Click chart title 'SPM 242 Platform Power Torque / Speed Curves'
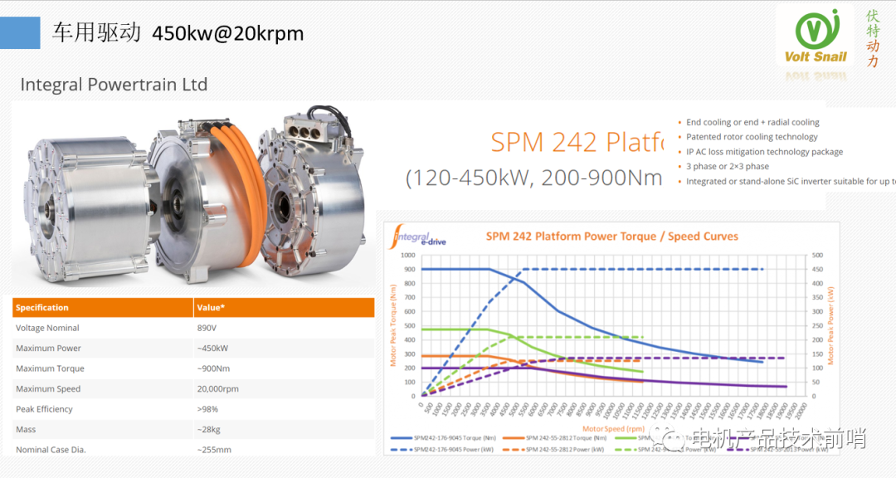Screen dimensions: 896x478 pyautogui.click(x=612, y=237)
